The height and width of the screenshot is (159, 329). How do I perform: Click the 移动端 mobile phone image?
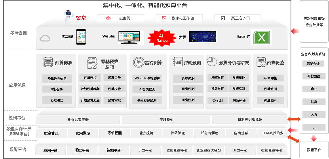[81, 37]
